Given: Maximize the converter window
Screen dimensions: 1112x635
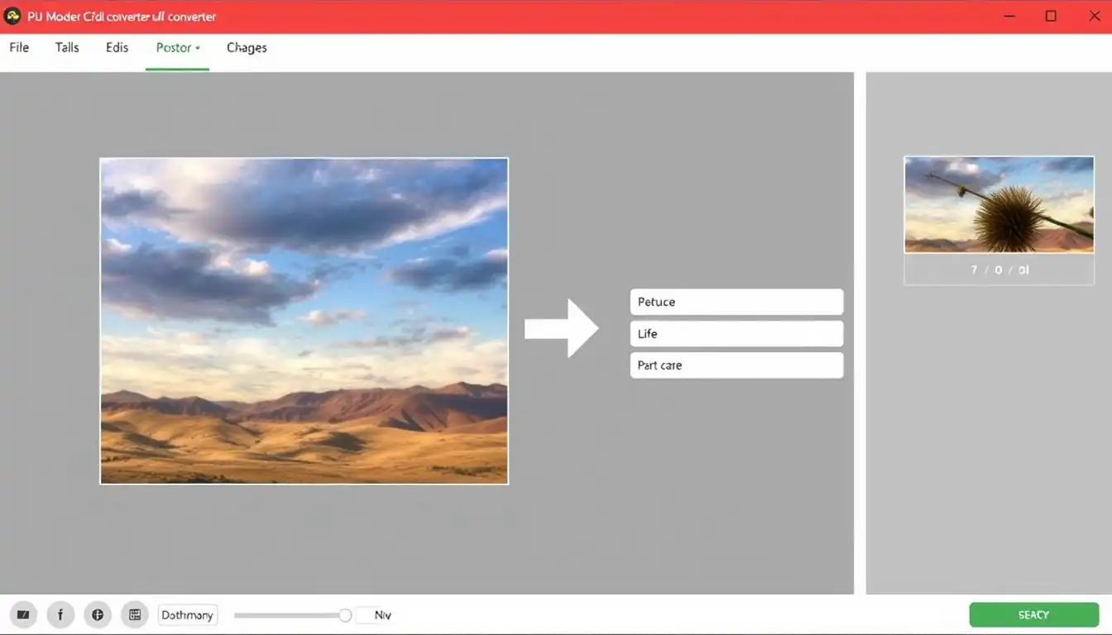Looking at the screenshot, I should pyautogui.click(x=1051, y=16).
